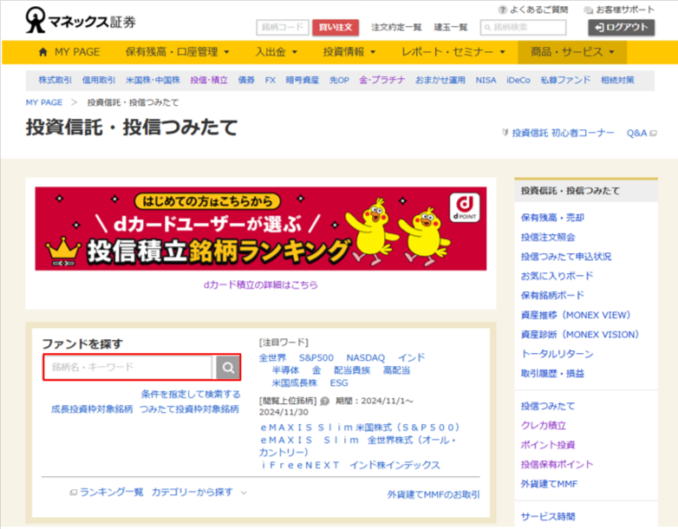Open 注文約定一覧 in header
The height and width of the screenshot is (529, 678).
396,27
